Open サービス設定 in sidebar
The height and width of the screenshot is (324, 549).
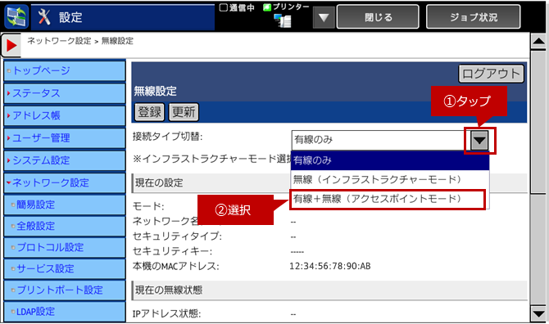65,269
